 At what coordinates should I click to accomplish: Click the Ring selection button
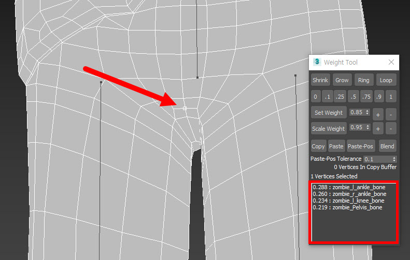point(364,80)
